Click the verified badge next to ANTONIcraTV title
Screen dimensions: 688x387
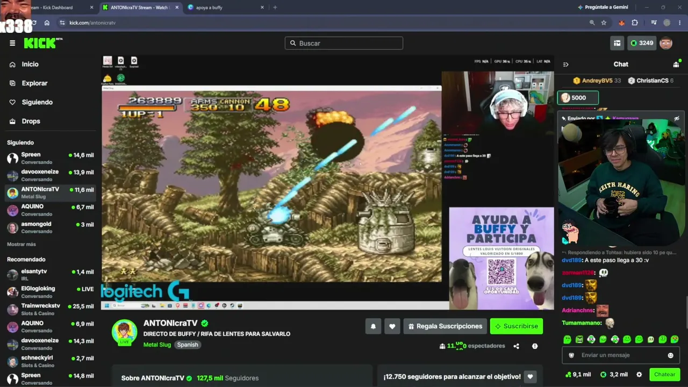pos(204,323)
